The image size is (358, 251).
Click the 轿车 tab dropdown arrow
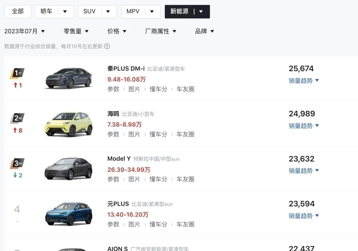coord(65,12)
